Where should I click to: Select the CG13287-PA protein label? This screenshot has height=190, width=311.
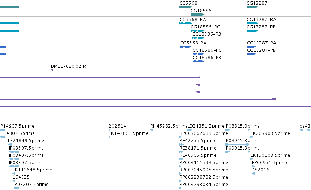[262, 43]
